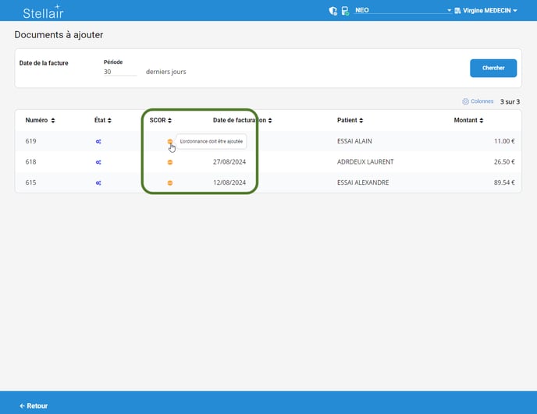Click the Période days input field
The width and height of the screenshot is (537, 414).
click(x=119, y=72)
